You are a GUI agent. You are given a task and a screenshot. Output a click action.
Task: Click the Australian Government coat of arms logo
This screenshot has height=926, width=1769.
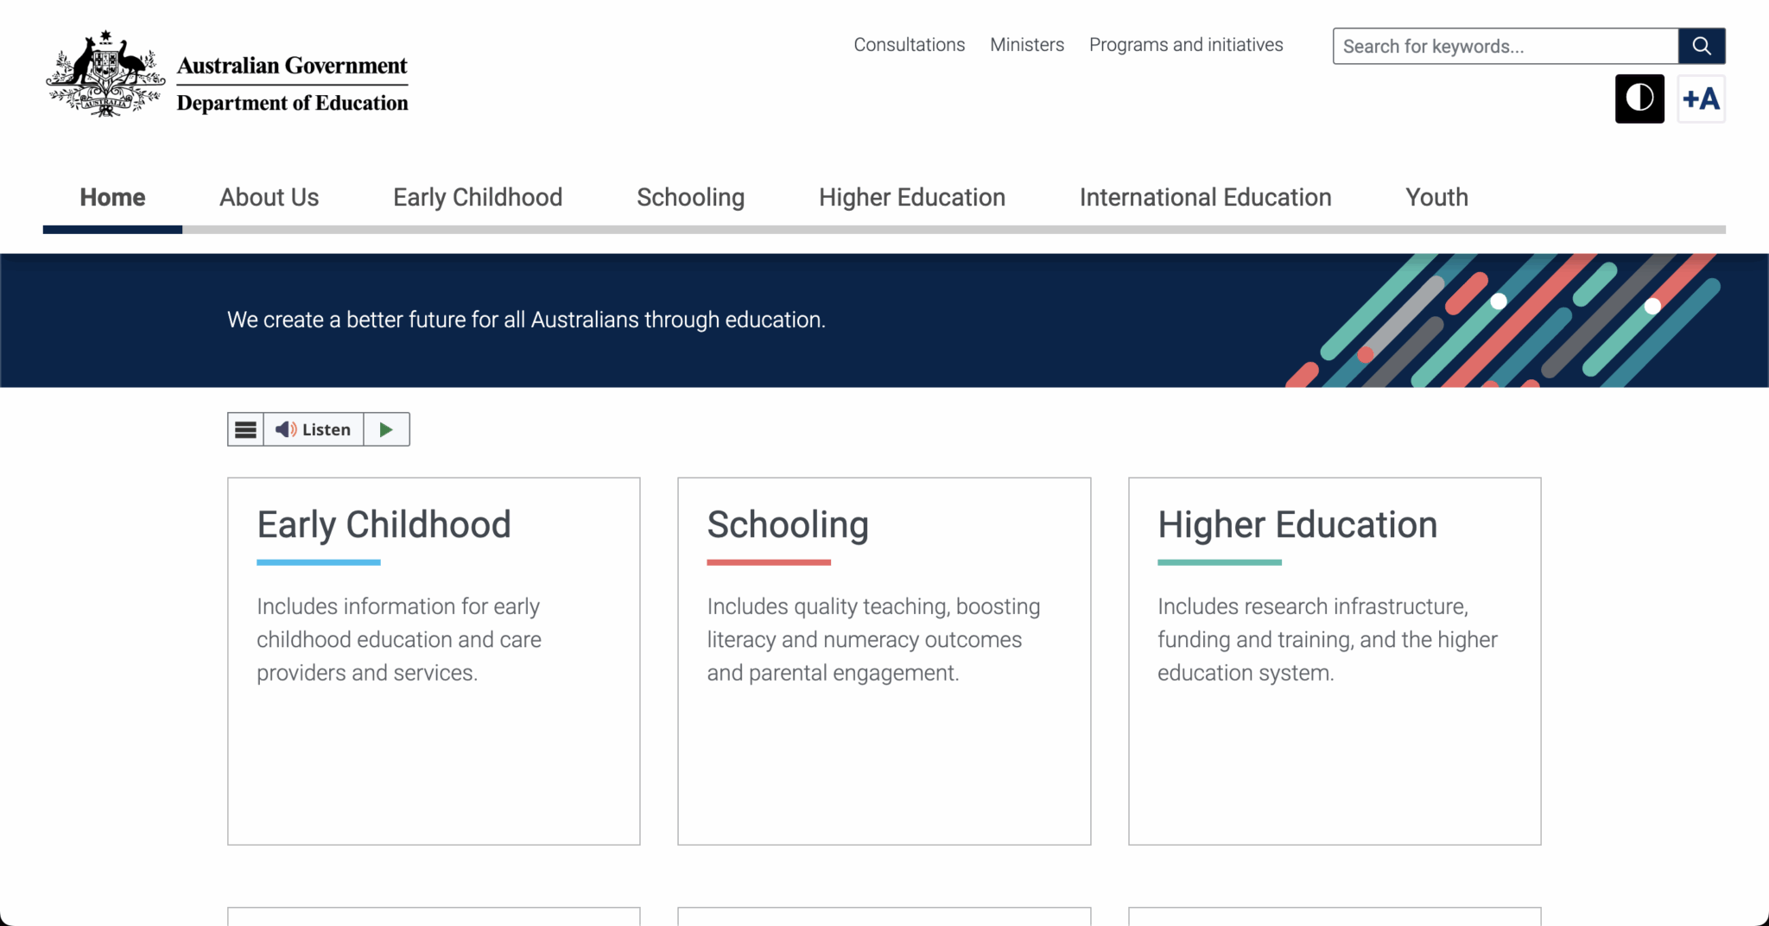pyautogui.click(x=105, y=74)
